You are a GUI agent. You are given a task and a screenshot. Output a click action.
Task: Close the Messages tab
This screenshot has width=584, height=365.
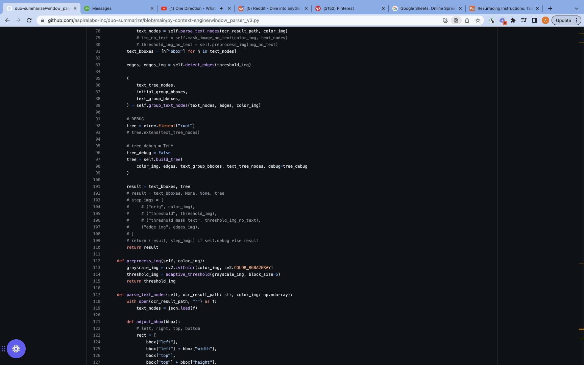152,8
